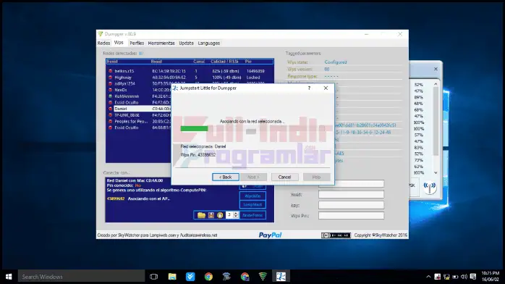The width and height of the screenshot is (505, 284).
Task: Click the save disk icon beside the folder icon
Action: click(x=211, y=215)
